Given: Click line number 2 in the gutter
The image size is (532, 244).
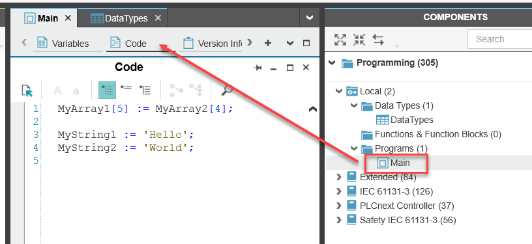Looking at the screenshot, I should pos(36,121).
